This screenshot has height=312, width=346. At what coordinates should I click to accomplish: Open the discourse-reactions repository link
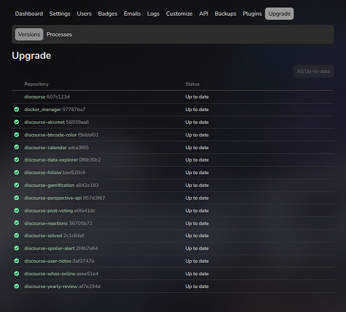pyautogui.click(x=46, y=223)
